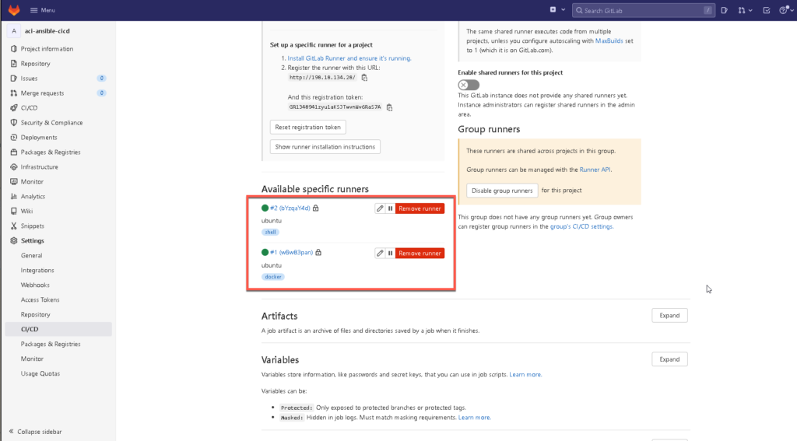The height and width of the screenshot is (441, 797).
Task: Copy the registration token
Action: point(389,107)
